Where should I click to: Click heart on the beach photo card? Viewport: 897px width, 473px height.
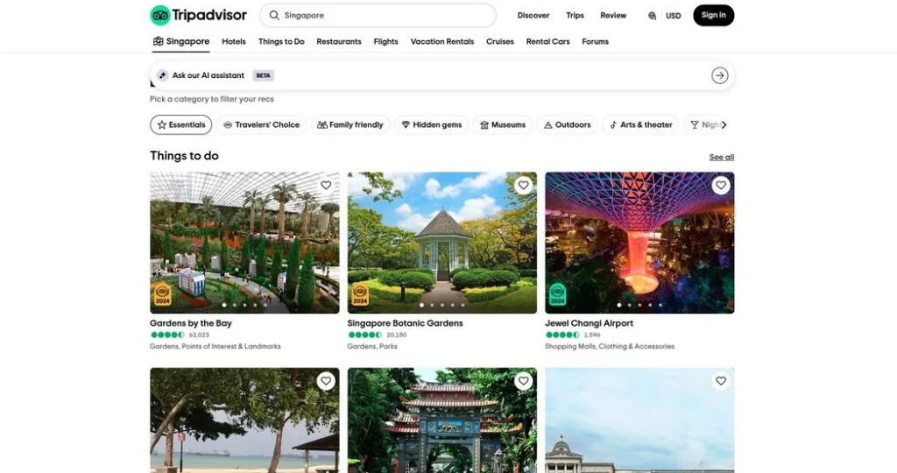click(x=326, y=381)
